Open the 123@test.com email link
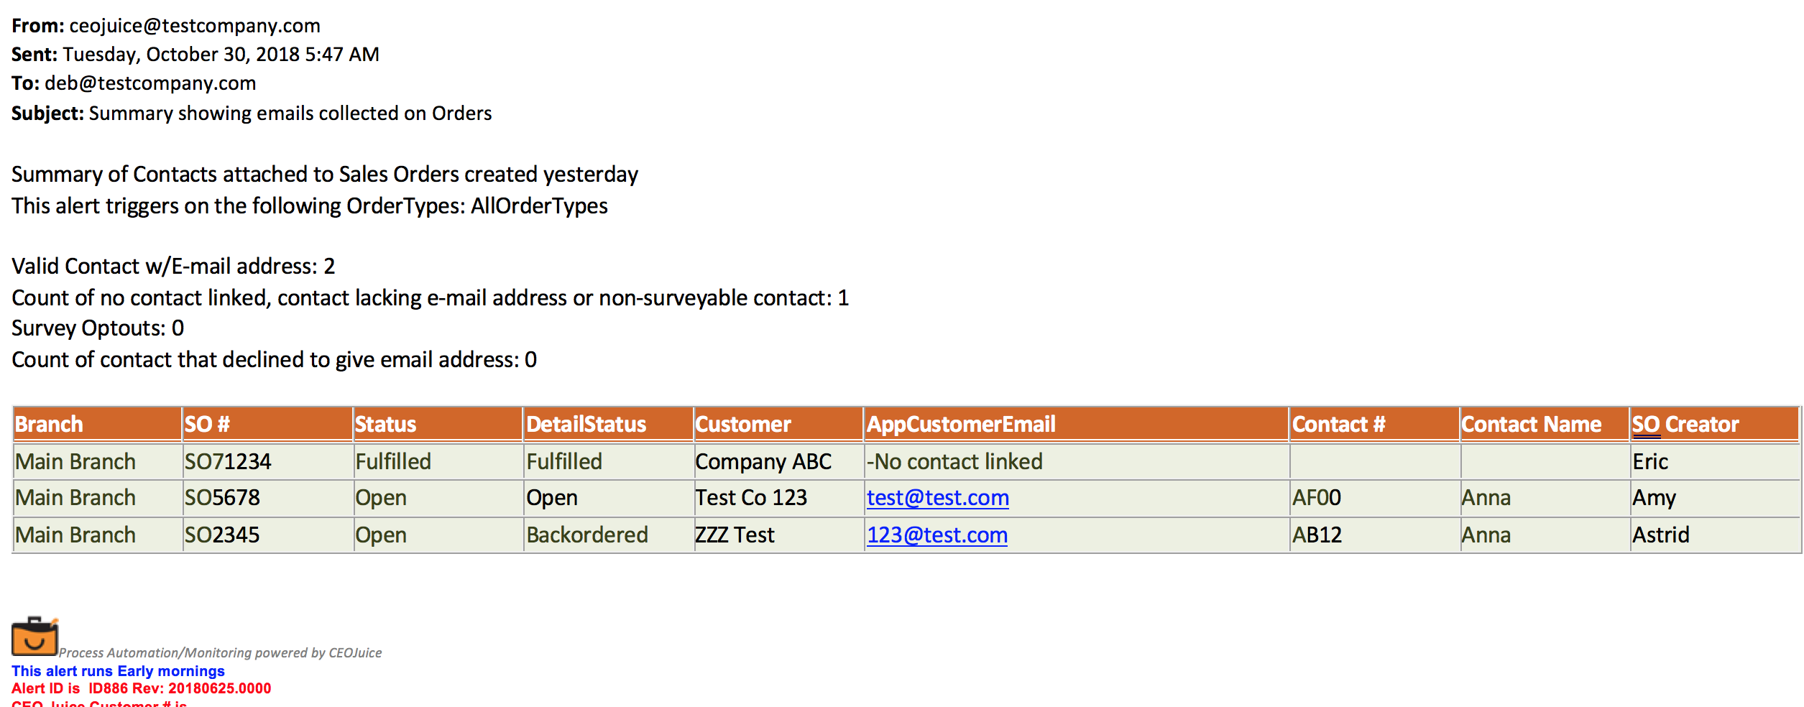This screenshot has height=707, width=1804. [936, 535]
